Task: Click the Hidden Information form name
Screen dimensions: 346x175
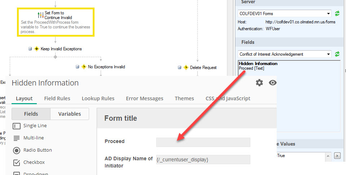Action: (45, 83)
